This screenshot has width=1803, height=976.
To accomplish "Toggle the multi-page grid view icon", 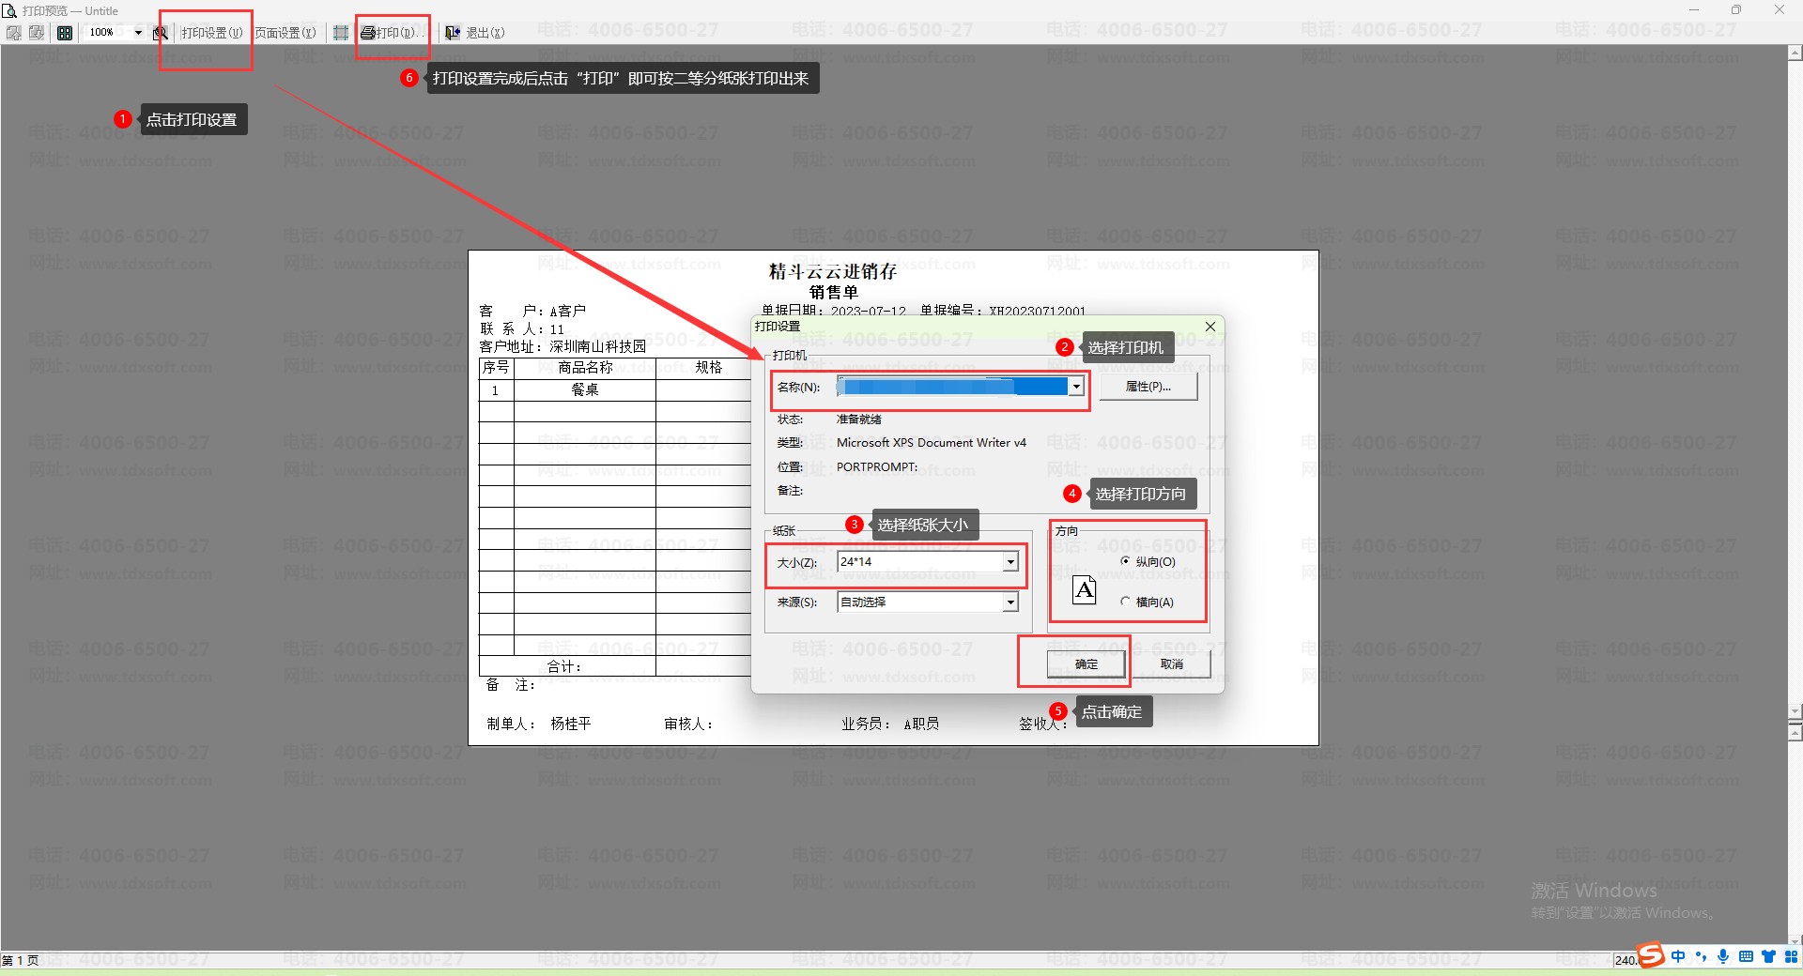I will click(64, 33).
